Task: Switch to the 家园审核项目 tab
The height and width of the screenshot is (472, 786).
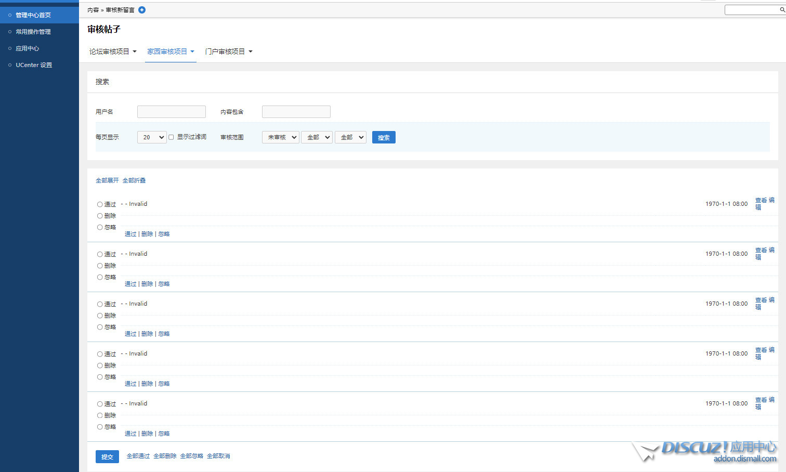Action: 170,51
